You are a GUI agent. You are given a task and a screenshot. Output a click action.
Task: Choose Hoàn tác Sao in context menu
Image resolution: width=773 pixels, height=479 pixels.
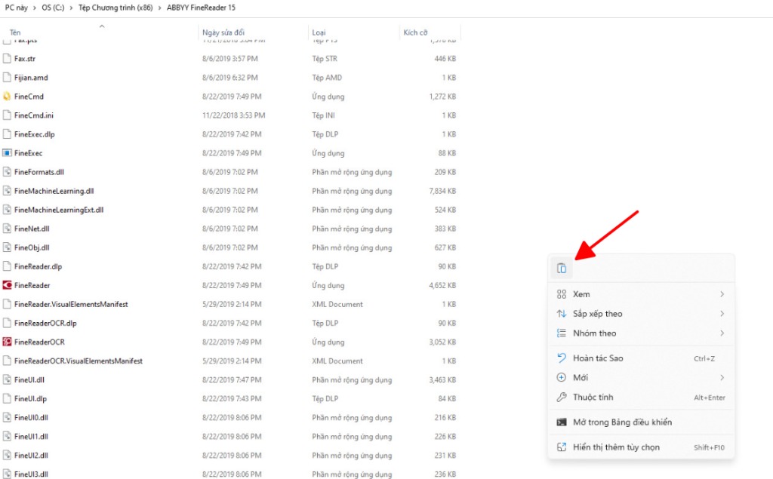[x=641, y=358]
